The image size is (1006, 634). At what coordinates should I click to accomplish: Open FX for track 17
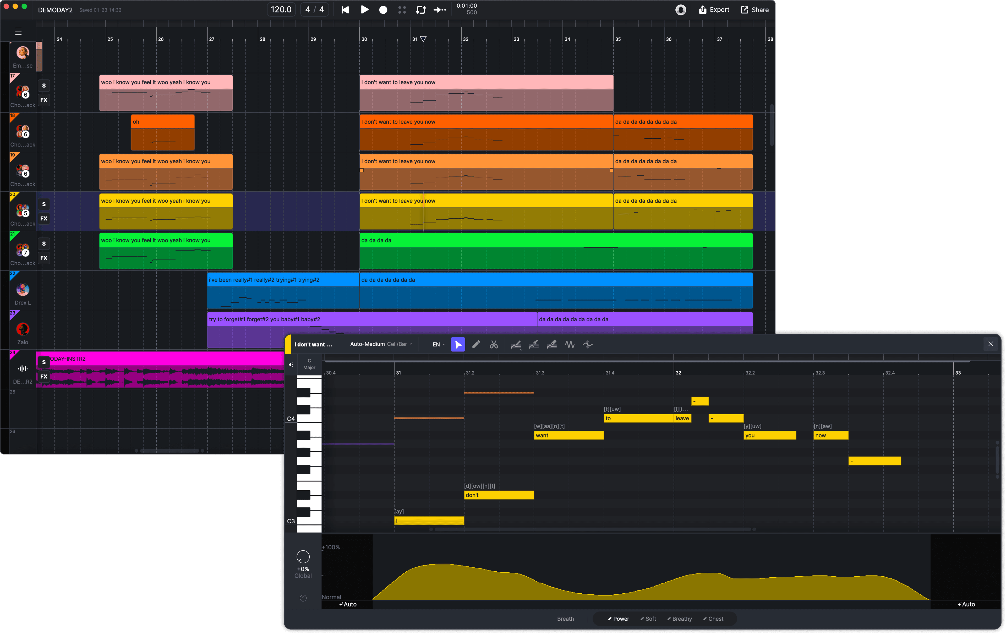[44, 100]
